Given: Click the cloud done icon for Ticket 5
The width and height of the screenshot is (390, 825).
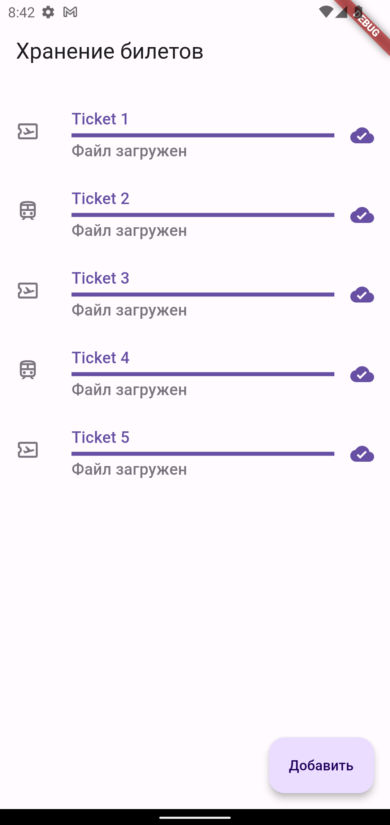Looking at the screenshot, I should click(x=362, y=454).
